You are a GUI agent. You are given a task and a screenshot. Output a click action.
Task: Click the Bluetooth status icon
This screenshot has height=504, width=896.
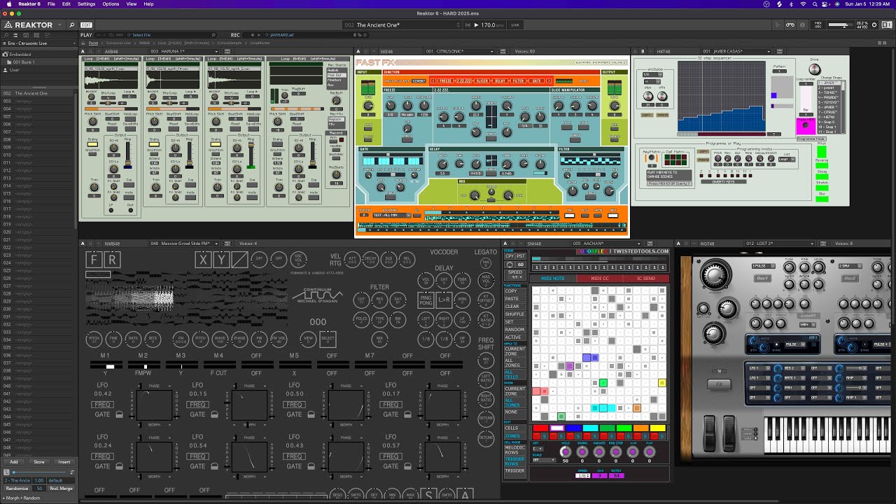click(x=791, y=4)
